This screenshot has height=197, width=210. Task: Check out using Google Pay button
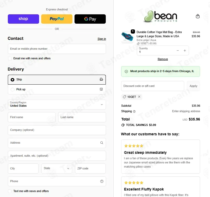click(x=90, y=19)
